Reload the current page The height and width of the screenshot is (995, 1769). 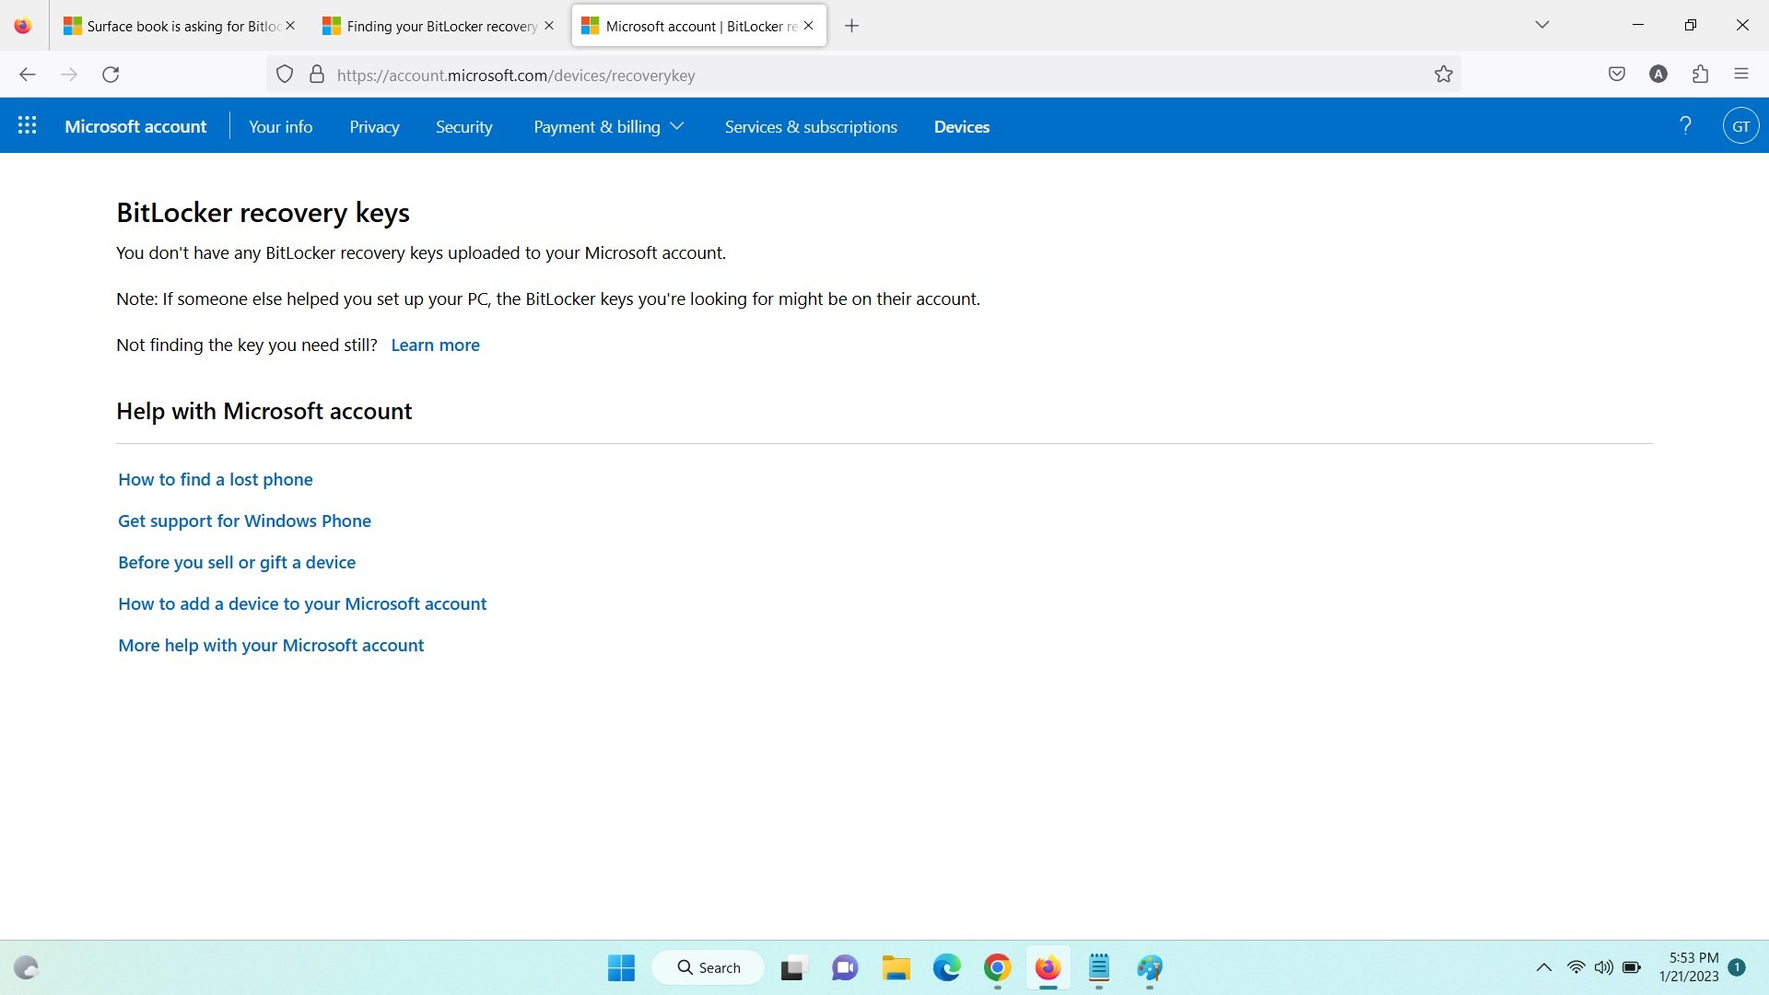(x=111, y=75)
